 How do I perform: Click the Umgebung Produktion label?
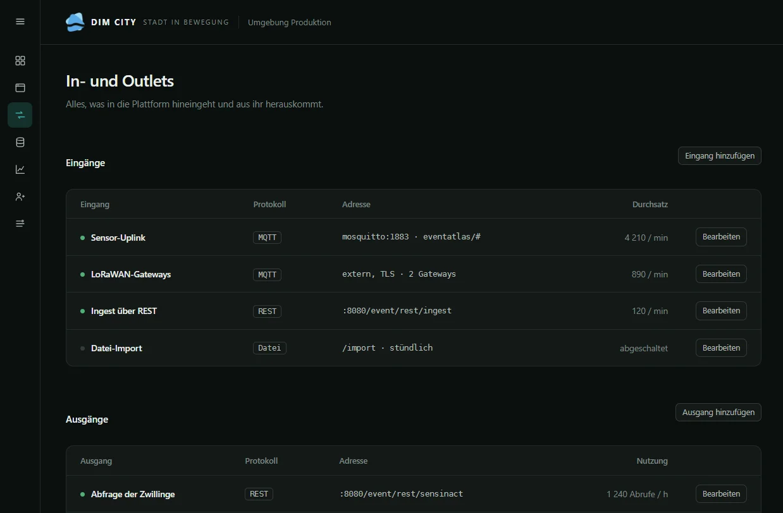290,22
